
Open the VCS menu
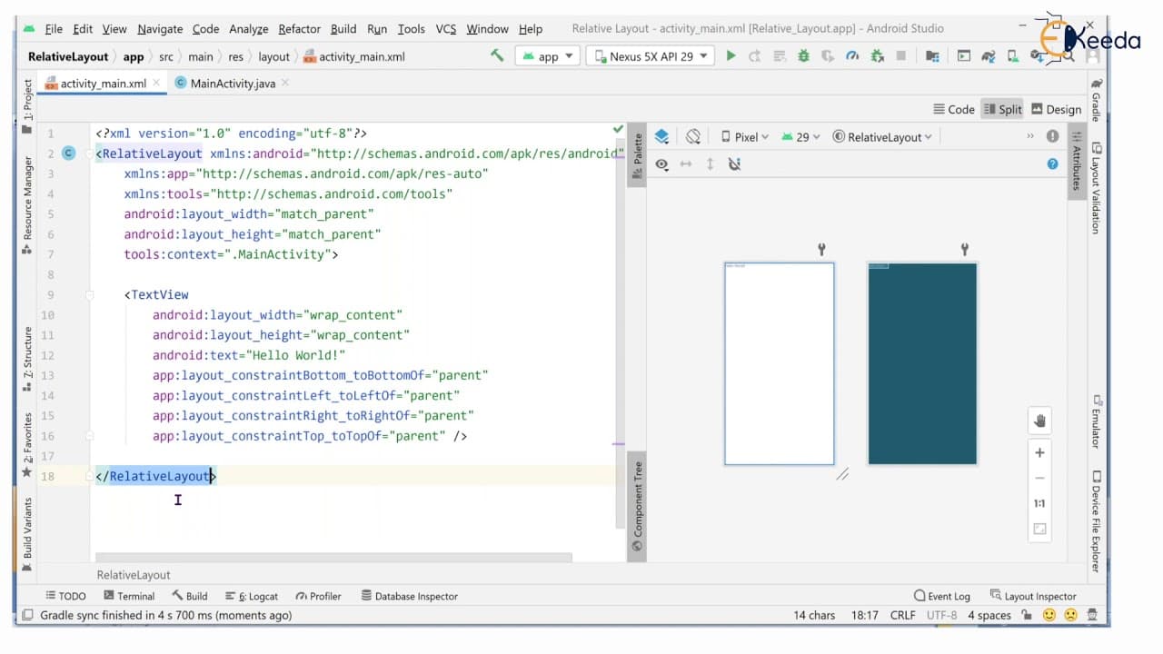coord(446,29)
